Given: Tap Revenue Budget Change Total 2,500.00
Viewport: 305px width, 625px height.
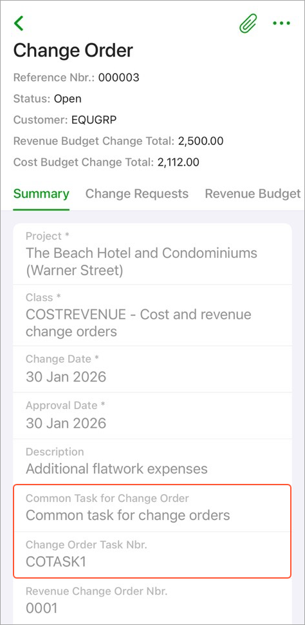Looking at the screenshot, I should pos(118,141).
